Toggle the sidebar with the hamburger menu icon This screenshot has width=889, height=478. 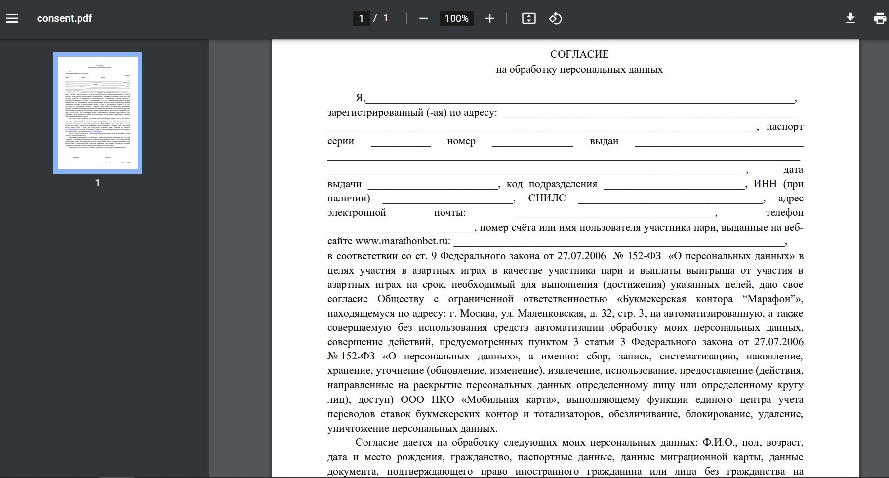tap(12, 18)
